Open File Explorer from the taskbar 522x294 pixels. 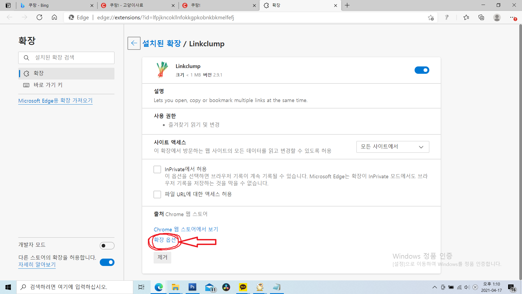175,287
